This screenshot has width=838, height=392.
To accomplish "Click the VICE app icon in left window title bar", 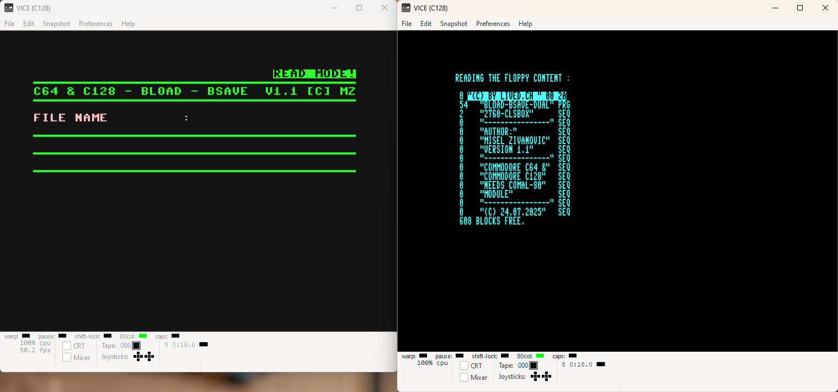I will point(9,8).
